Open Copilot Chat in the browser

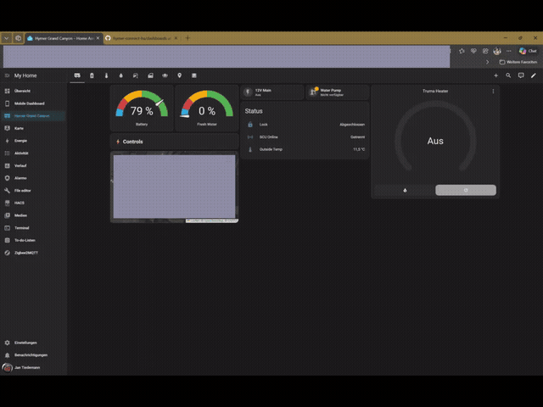pyautogui.click(x=528, y=51)
